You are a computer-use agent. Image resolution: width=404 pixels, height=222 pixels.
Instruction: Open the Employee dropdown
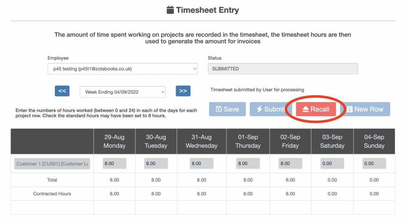click(x=122, y=68)
